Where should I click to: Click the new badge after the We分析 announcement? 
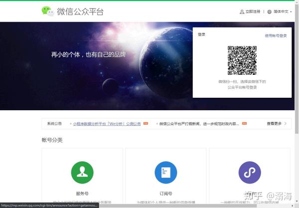[146, 124]
